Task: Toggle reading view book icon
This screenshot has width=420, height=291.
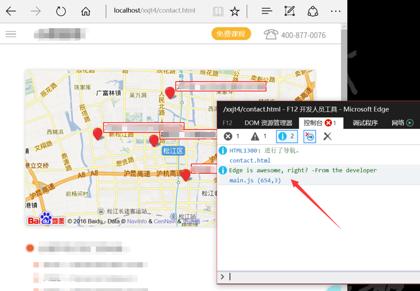Action: [218, 11]
